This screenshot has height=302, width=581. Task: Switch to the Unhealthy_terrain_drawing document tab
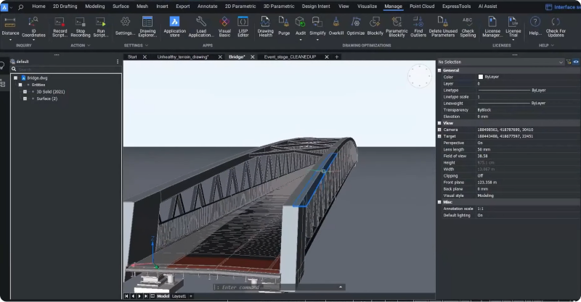[x=183, y=56]
